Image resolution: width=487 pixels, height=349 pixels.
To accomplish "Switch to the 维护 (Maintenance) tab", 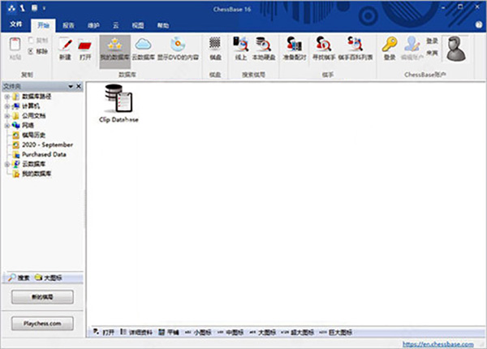I will click(x=93, y=25).
